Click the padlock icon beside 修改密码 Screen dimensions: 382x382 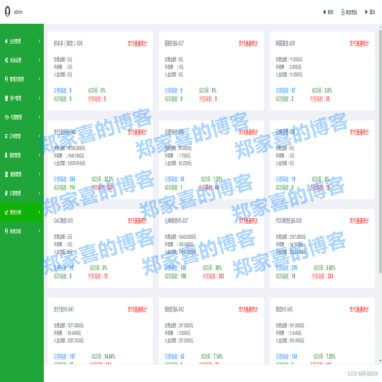(342, 11)
